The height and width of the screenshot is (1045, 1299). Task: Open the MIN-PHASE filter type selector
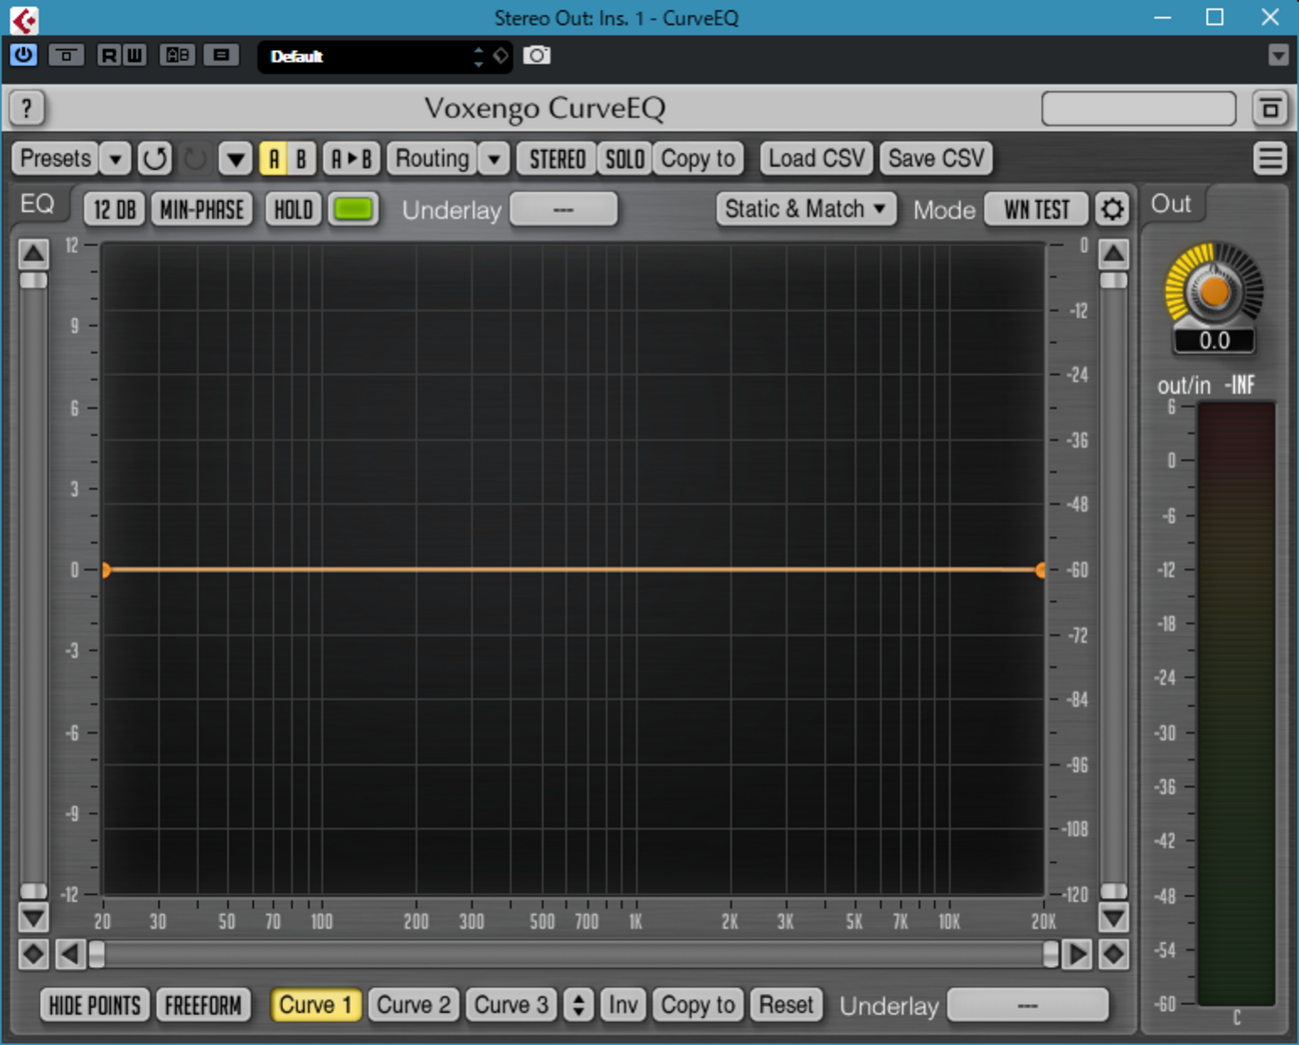coord(202,210)
